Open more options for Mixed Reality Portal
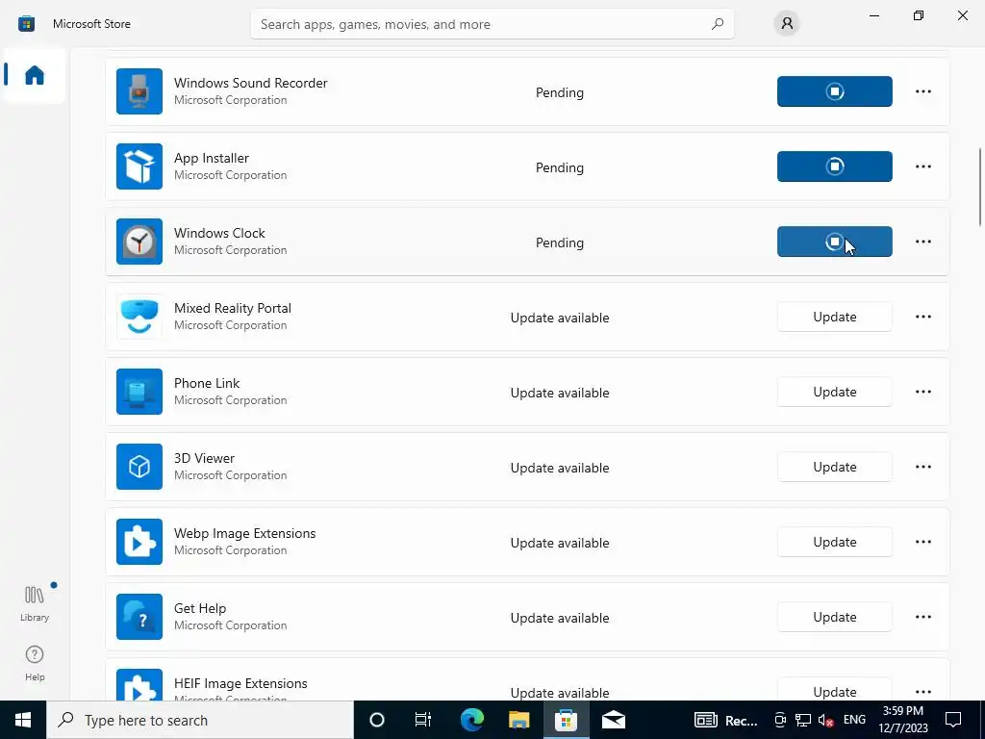This screenshot has width=985, height=739. tap(922, 317)
